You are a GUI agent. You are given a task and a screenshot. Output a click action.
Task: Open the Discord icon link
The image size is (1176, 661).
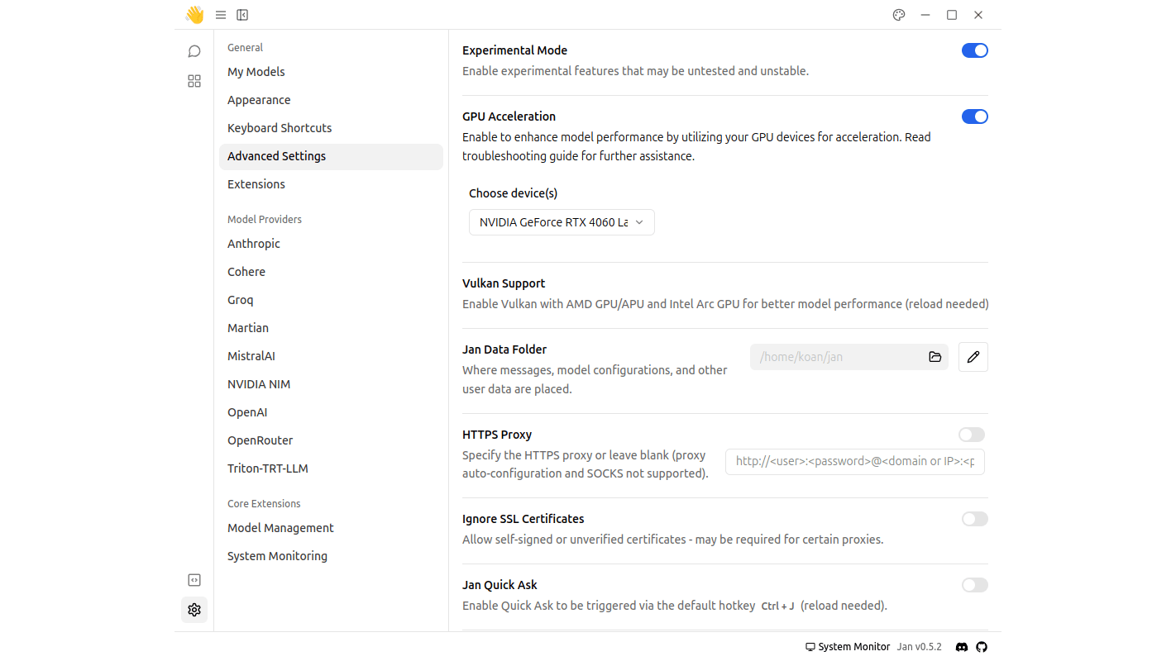(x=962, y=647)
